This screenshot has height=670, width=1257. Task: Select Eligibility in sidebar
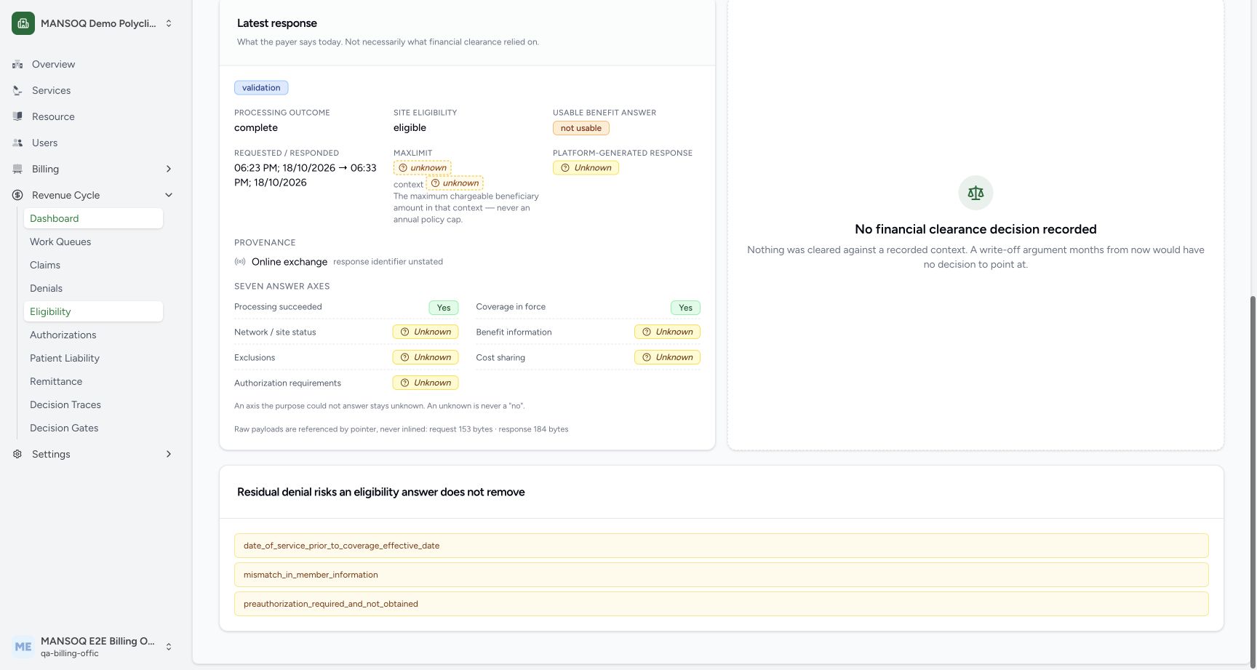coord(93,311)
